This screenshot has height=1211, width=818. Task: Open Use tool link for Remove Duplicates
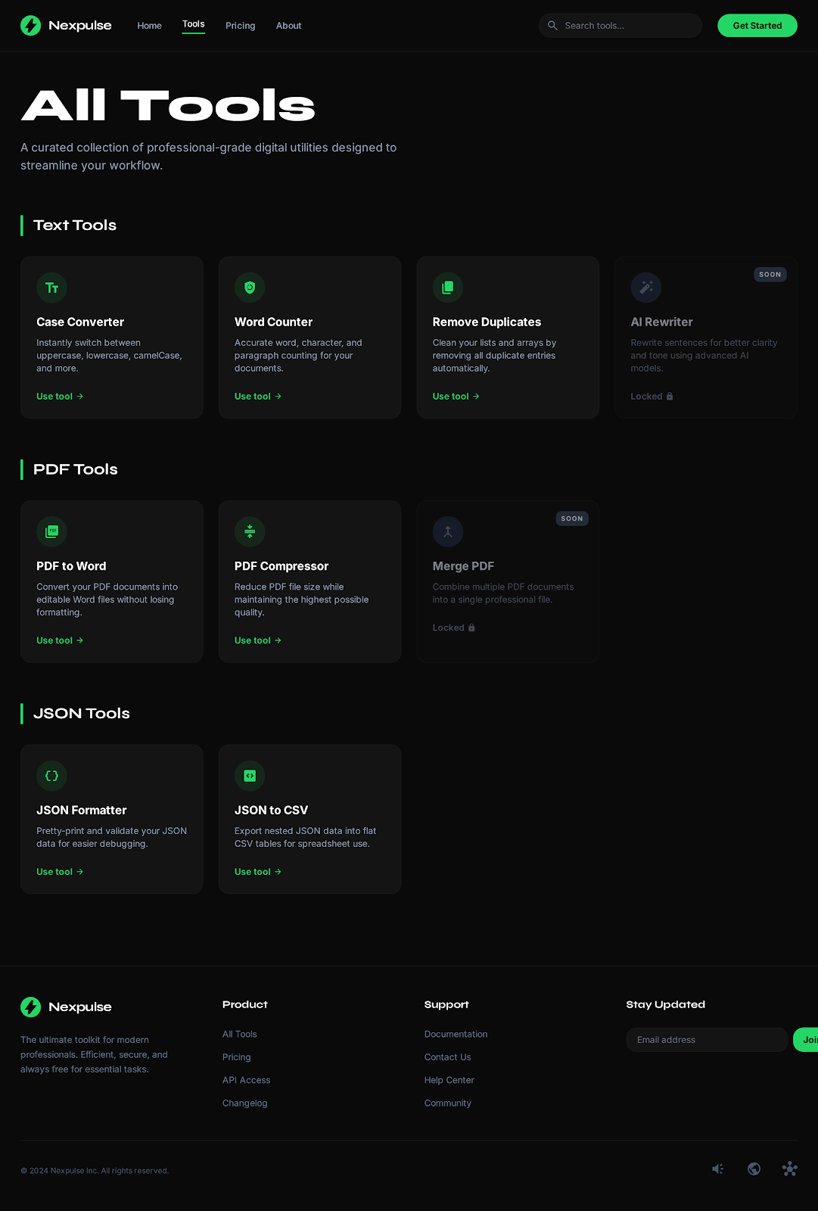coord(456,396)
